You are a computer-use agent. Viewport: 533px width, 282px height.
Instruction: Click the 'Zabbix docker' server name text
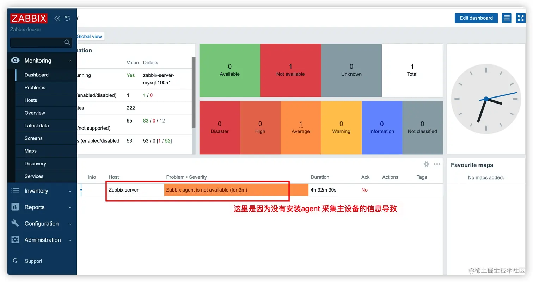(x=26, y=30)
